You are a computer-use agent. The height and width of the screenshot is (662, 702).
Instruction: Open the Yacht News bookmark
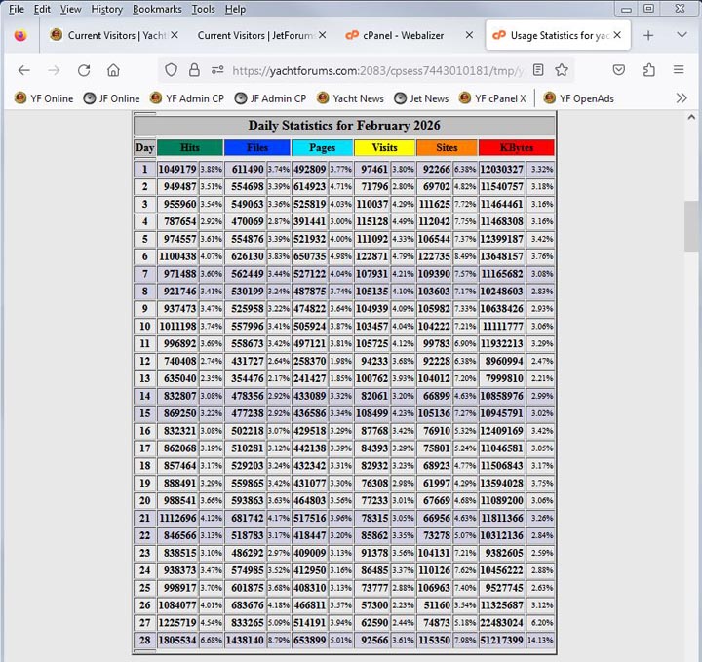[x=349, y=98]
